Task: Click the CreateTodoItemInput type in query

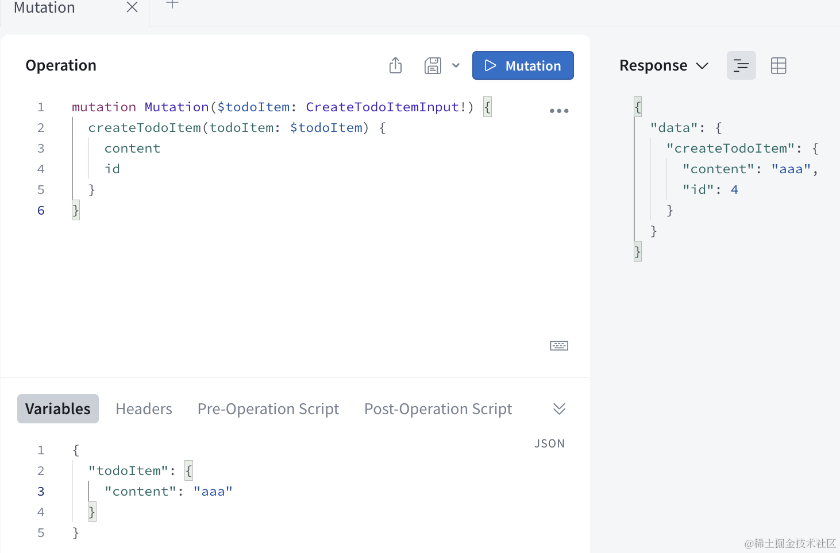Action: 382,107
